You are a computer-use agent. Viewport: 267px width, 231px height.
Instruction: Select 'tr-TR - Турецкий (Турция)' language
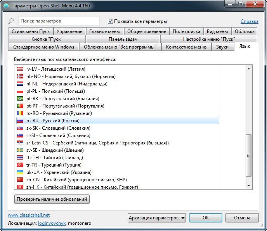(54, 165)
